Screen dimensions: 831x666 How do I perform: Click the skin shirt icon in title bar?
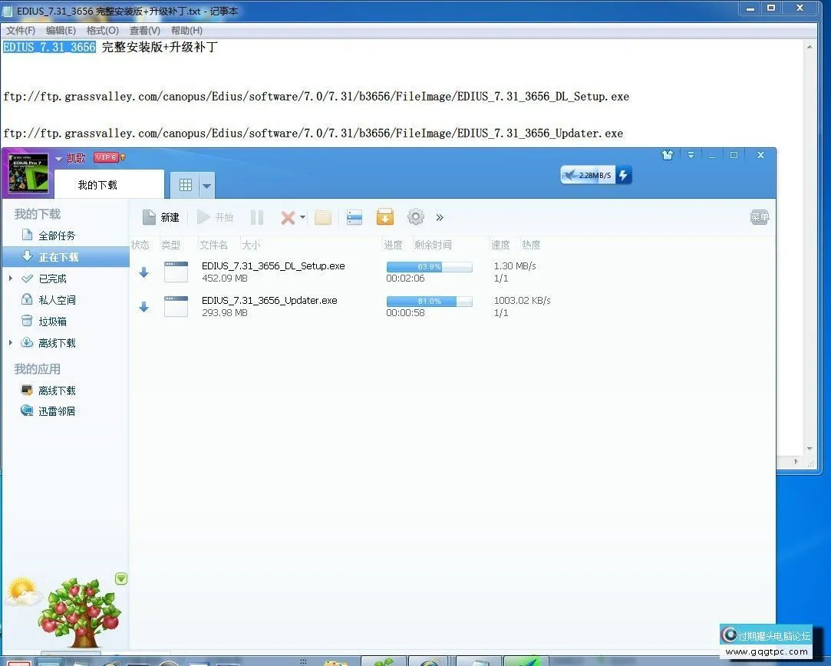click(x=667, y=155)
